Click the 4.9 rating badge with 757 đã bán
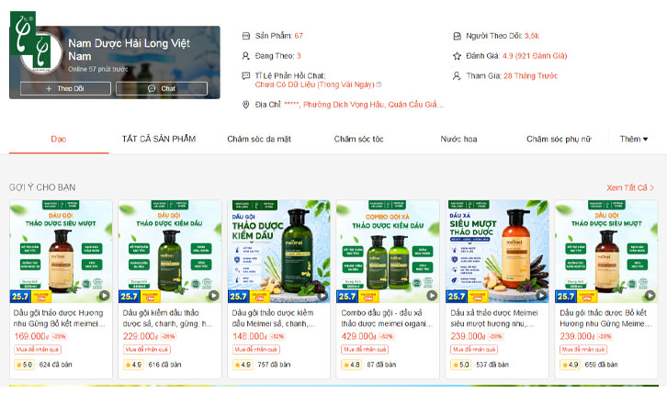This screenshot has width=667, height=394. [x=243, y=365]
